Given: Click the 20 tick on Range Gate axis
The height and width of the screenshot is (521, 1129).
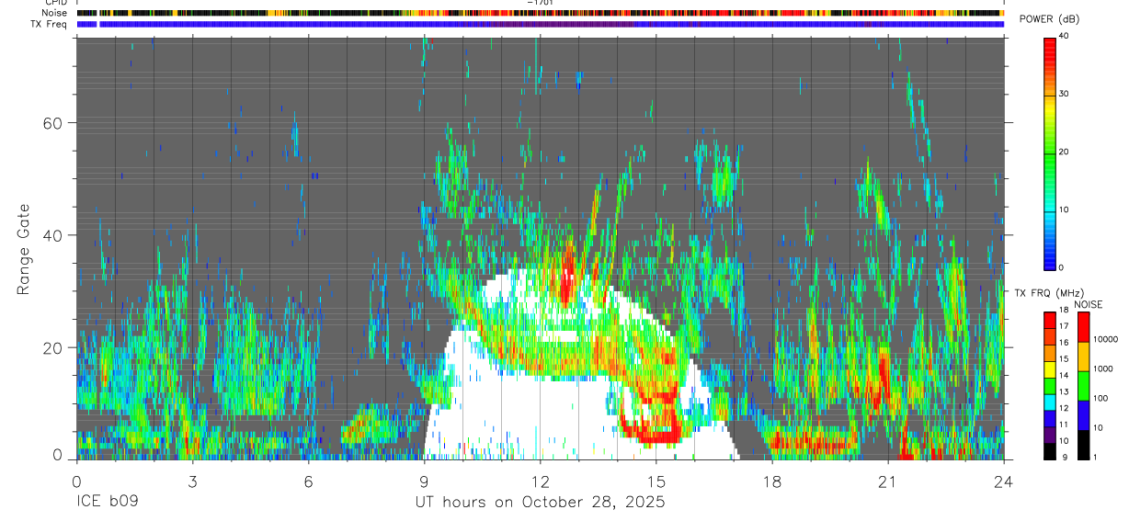Looking at the screenshot, I should pos(51,347).
